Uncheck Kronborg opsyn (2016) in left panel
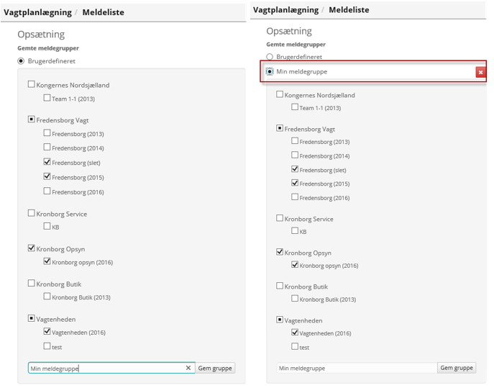Screen dimensions: 494x388 click(x=47, y=261)
